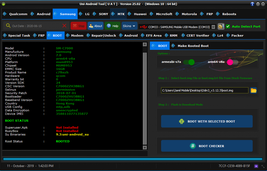Click the Hong Kong country value

click(65, 103)
